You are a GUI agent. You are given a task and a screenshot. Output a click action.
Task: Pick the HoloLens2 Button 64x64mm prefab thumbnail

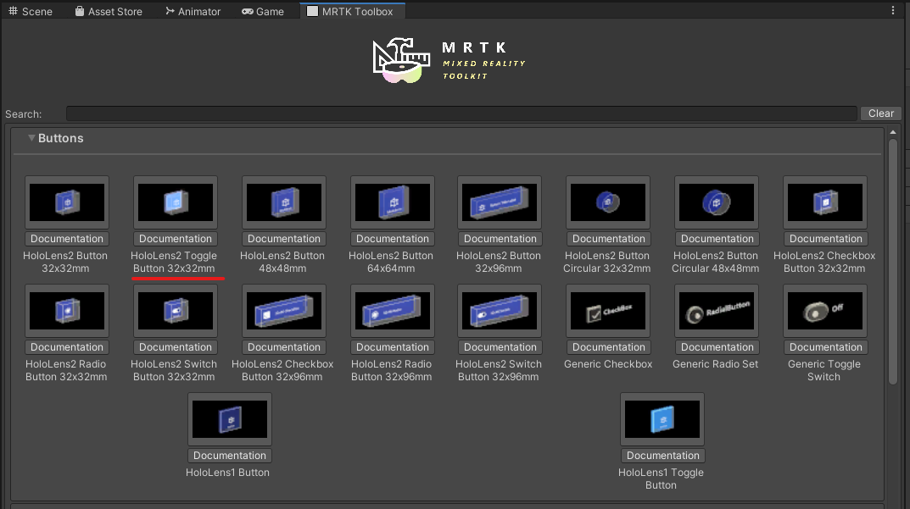[393, 202]
